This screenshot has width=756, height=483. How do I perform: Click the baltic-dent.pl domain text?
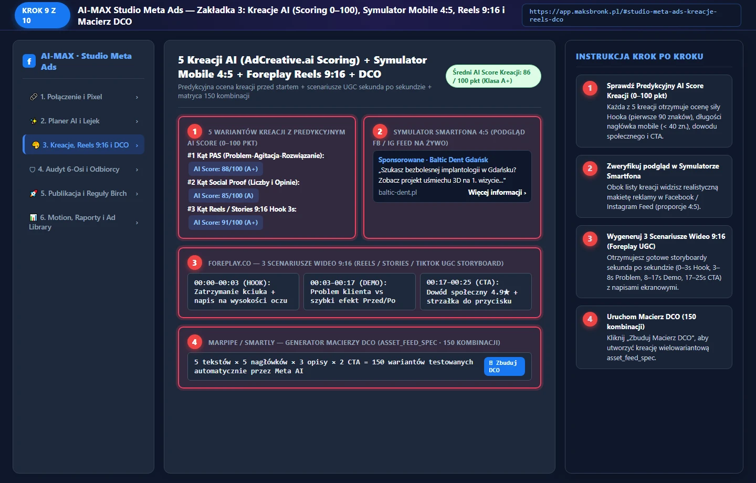(x=397, y=193)
